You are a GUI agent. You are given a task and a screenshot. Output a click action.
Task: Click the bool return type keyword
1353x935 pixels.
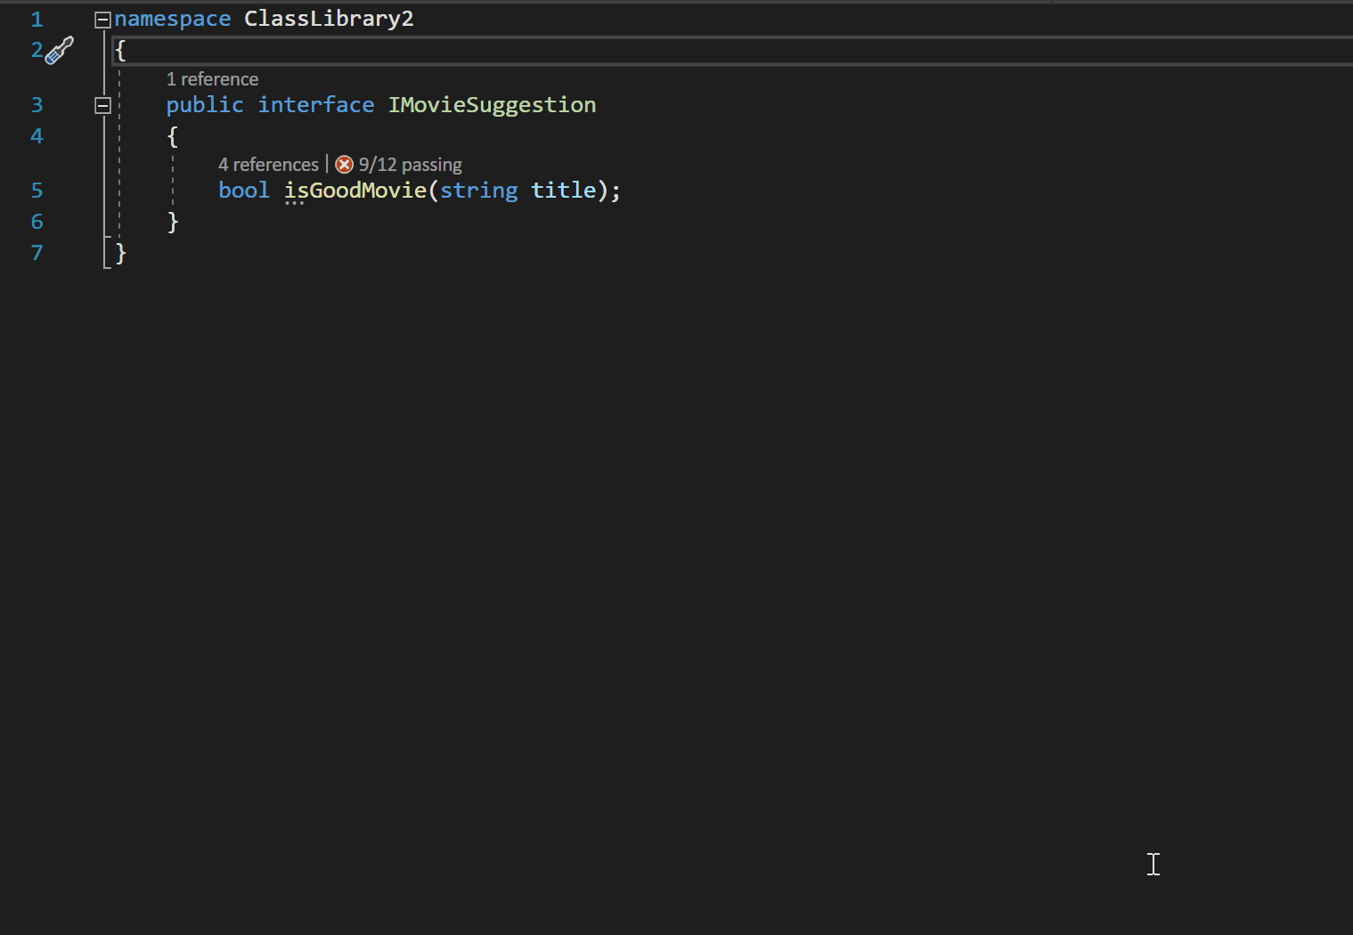(x=243, y=190)
